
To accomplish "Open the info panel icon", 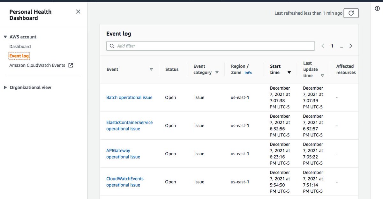I will point(377,9).
